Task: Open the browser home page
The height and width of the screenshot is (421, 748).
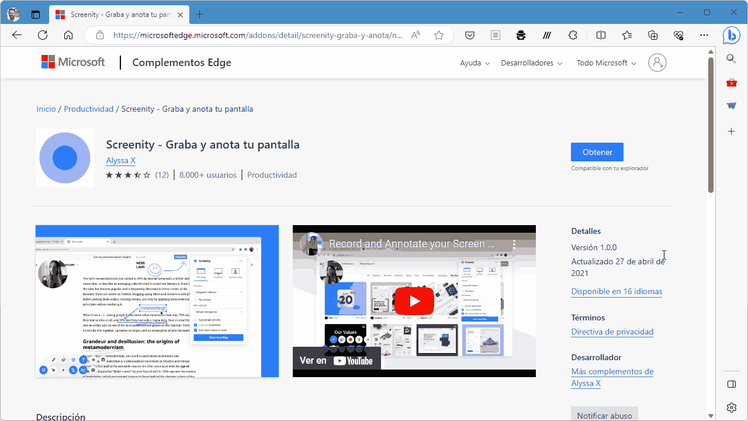Action: [68, 35]
